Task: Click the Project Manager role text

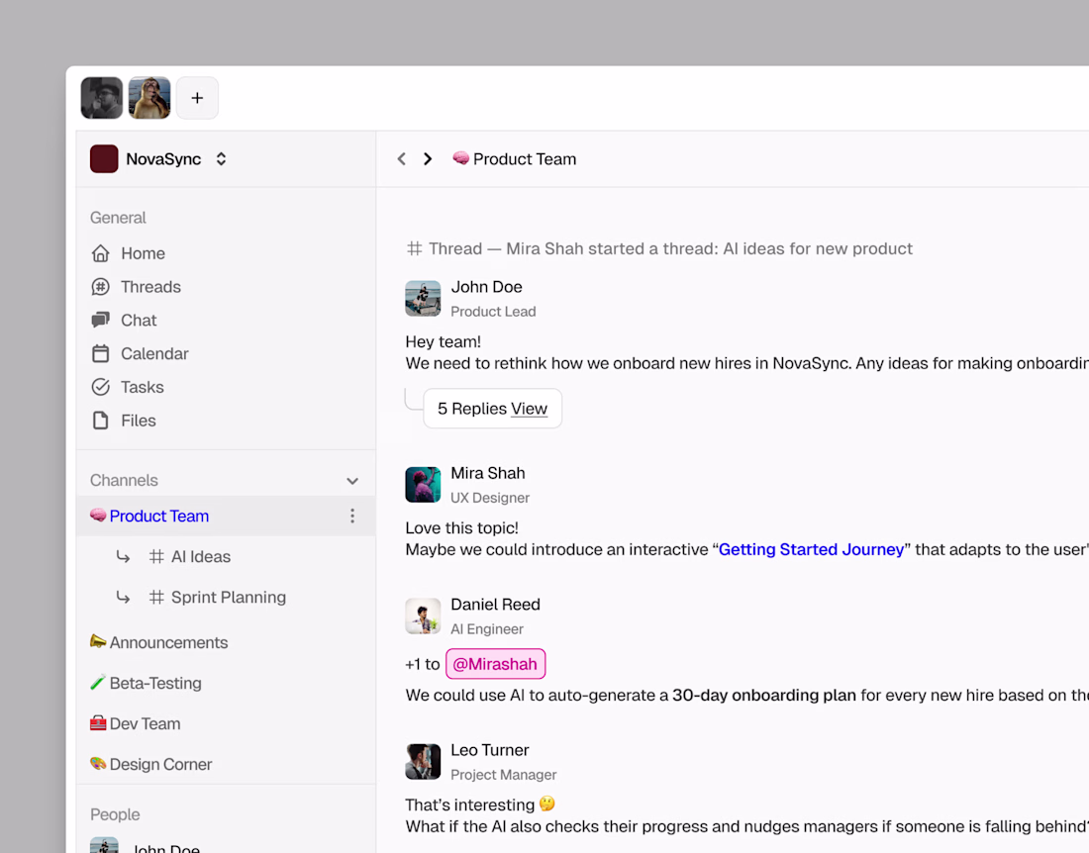Action: [504, 775]
